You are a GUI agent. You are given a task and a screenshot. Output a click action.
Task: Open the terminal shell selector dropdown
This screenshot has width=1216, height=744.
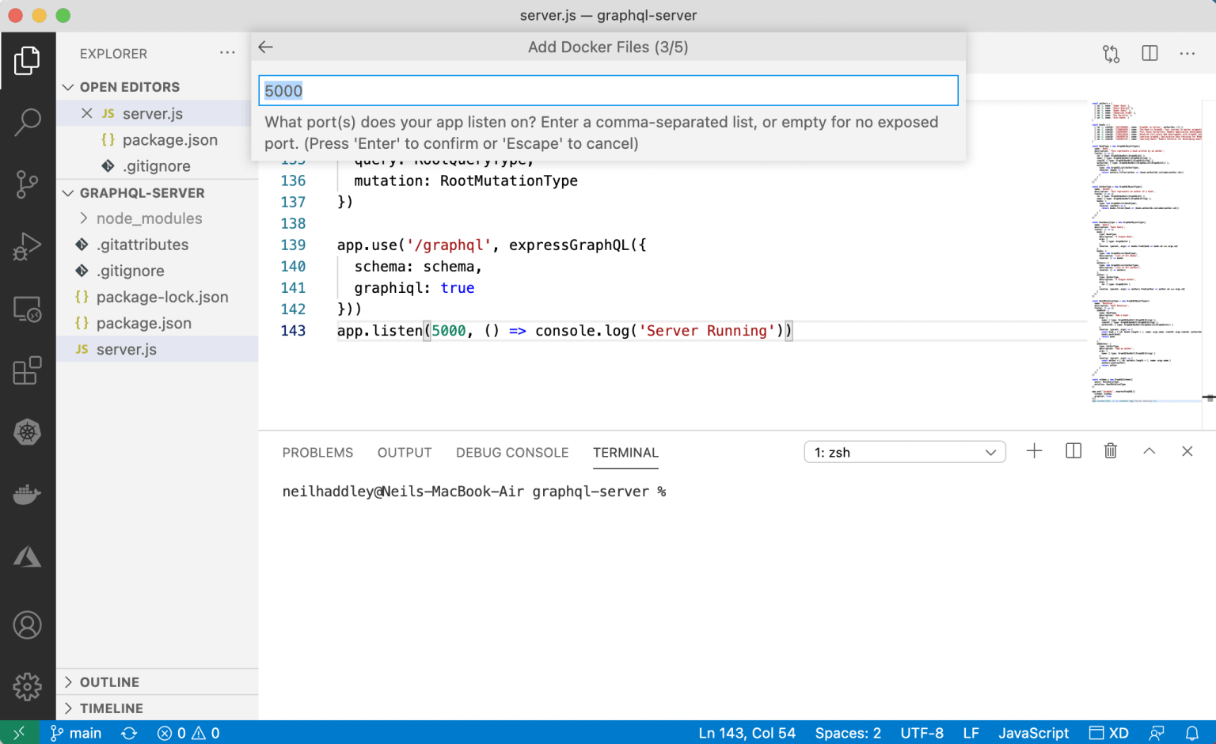click(x=904, y=452)
